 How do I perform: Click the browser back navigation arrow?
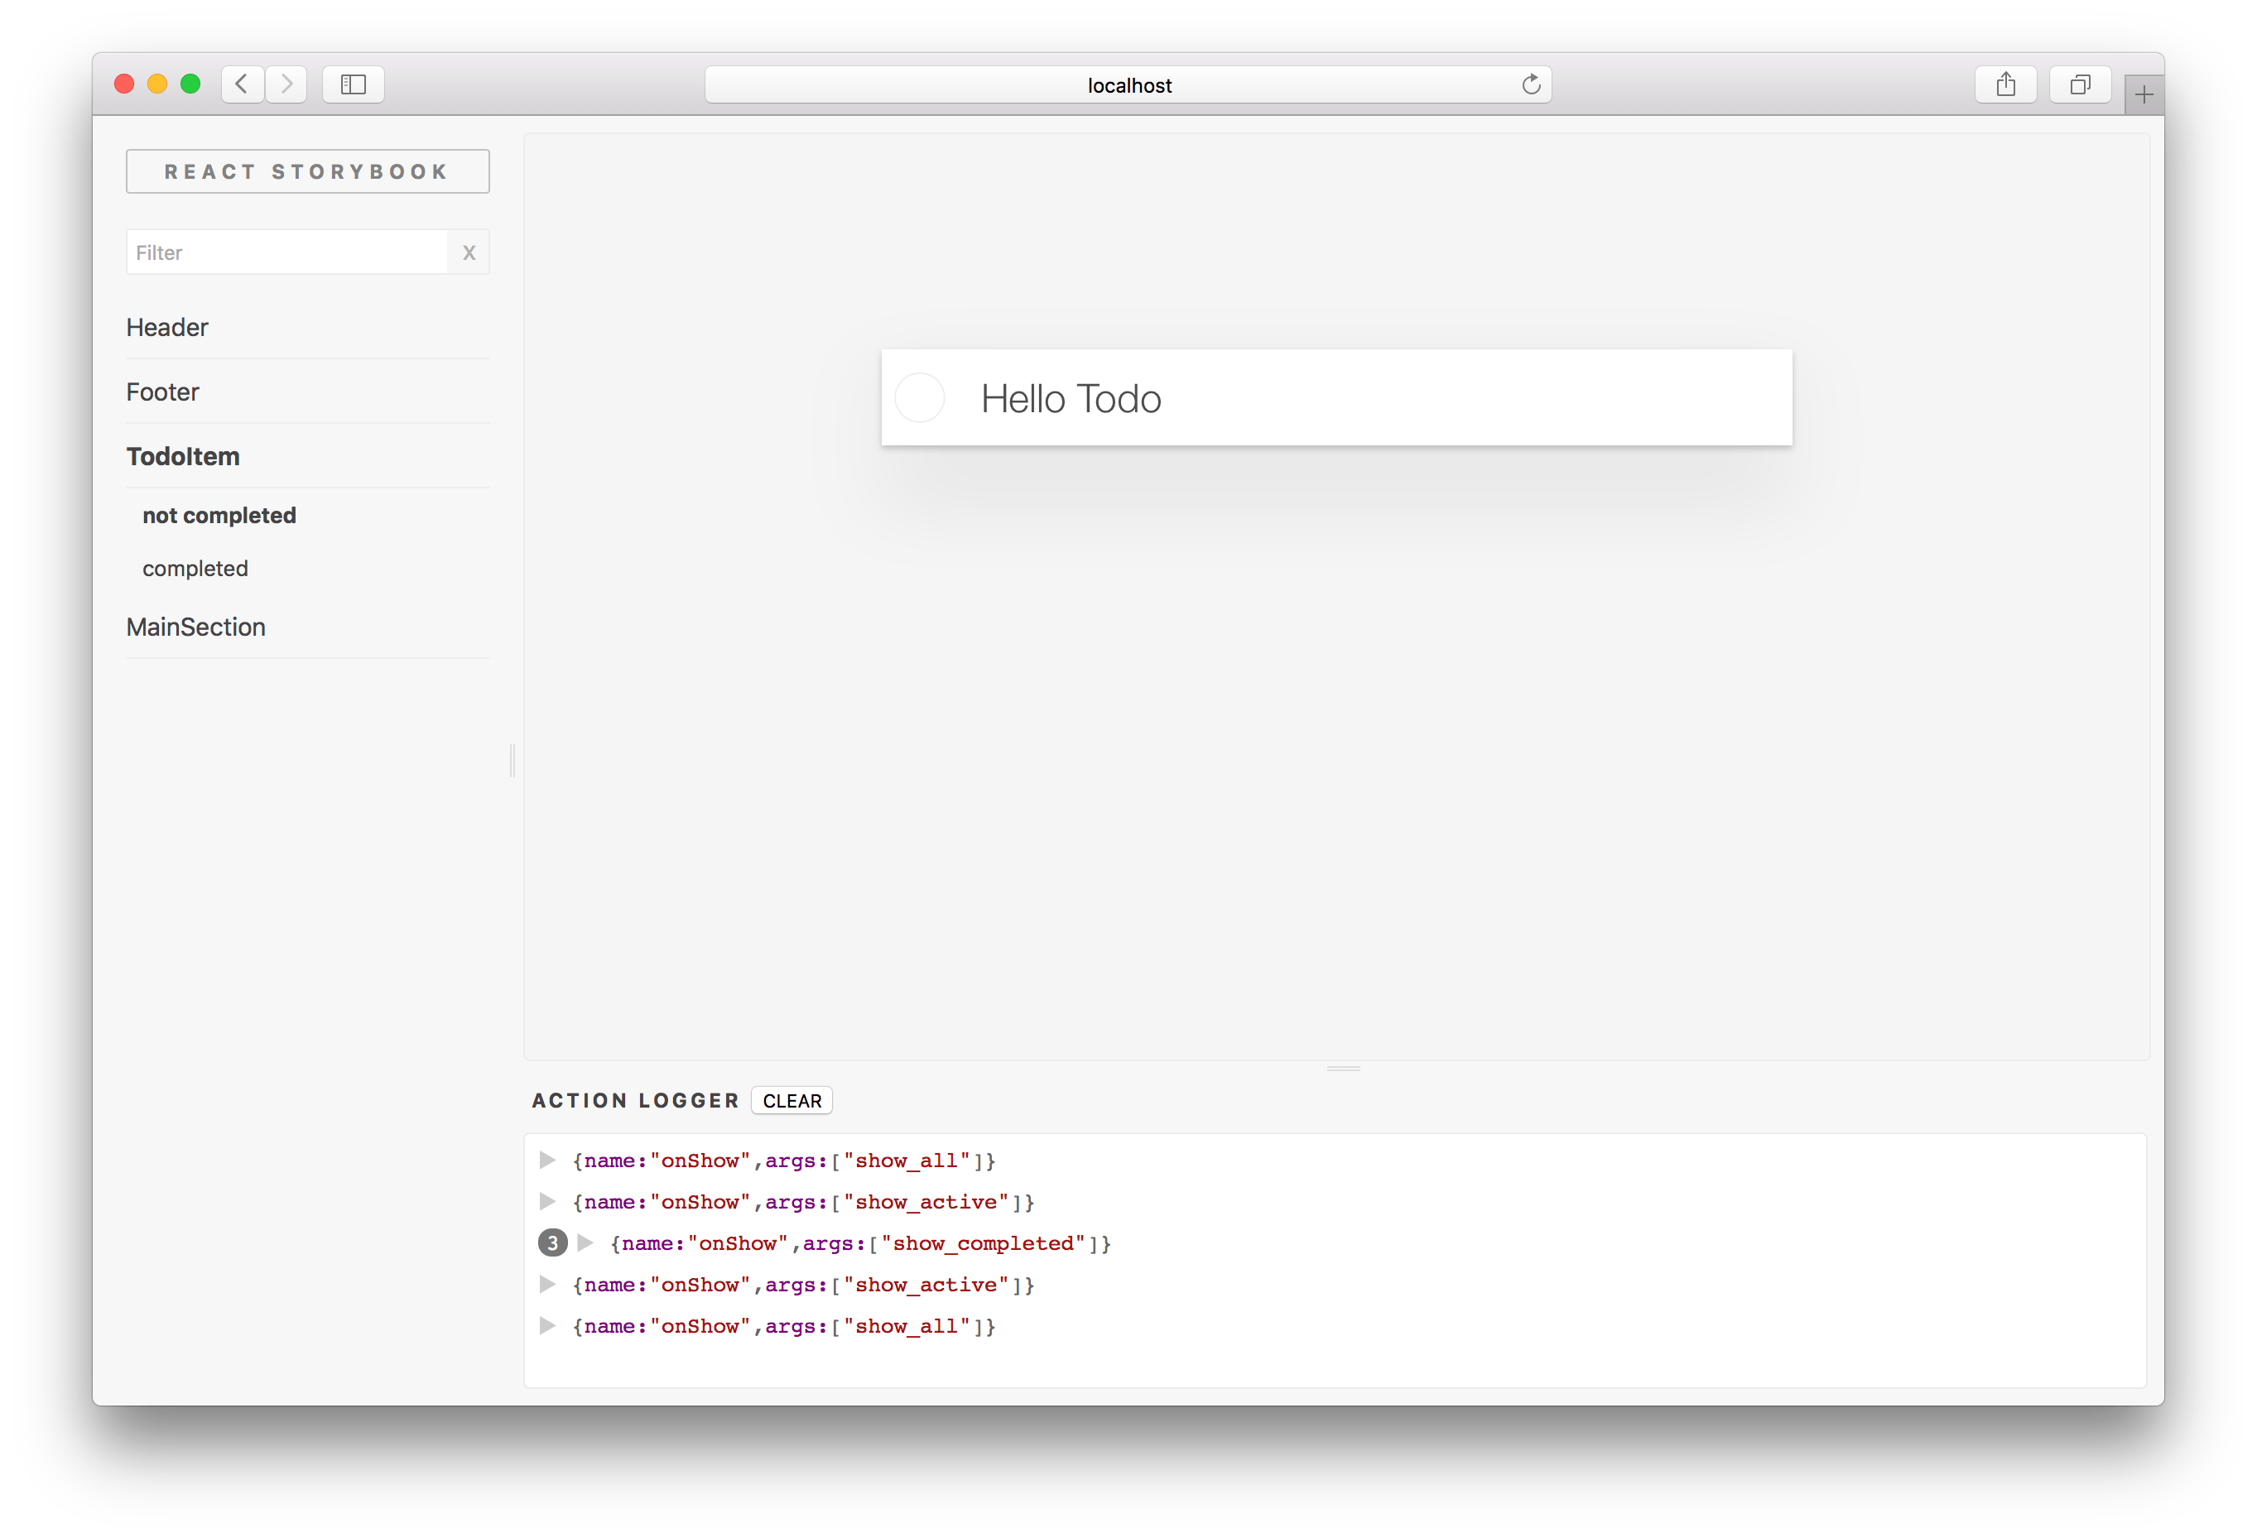coord(242,84)
